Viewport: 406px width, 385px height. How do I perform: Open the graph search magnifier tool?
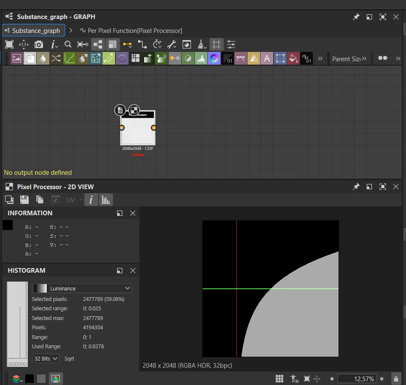coord(68,44)
